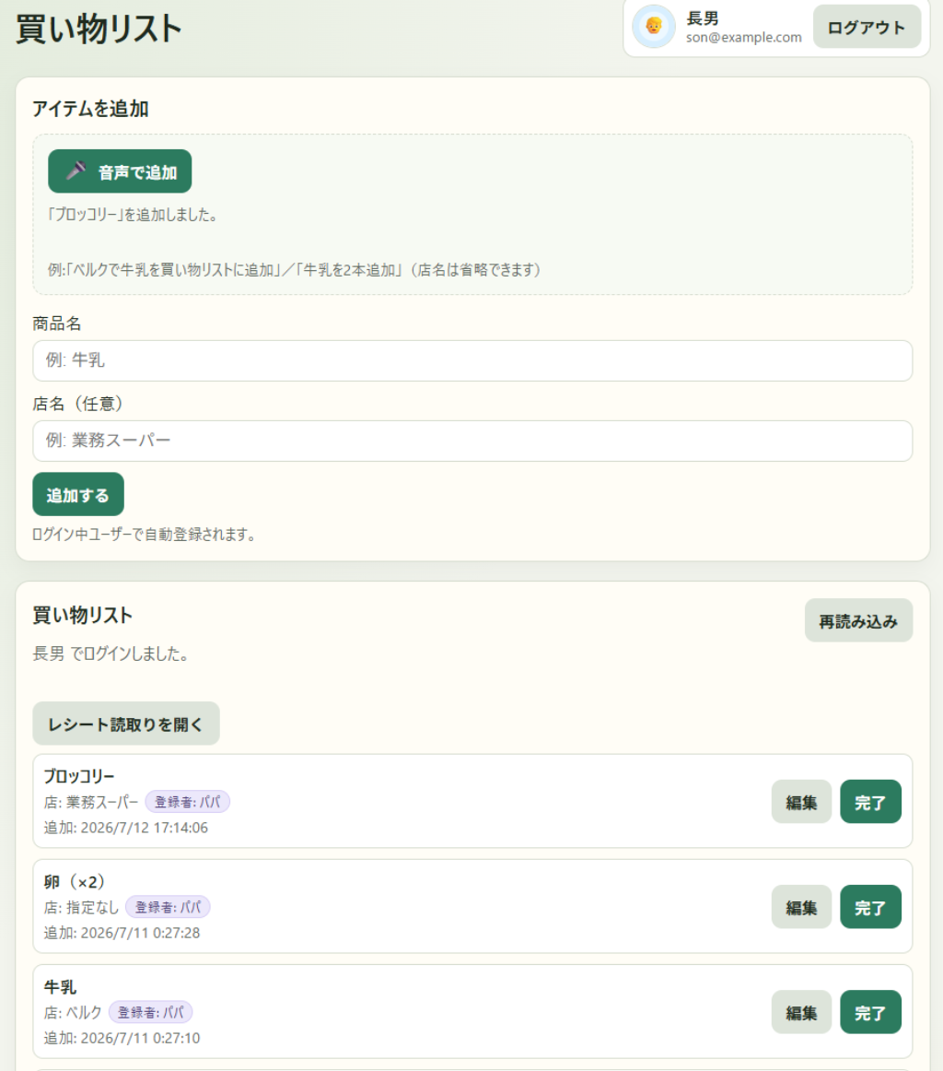Focus the 商品名 input field

tap(472, 360)
